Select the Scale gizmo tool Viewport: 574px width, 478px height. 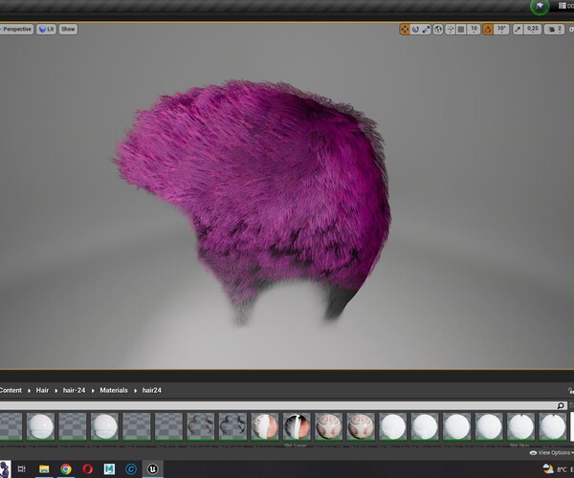426,30
